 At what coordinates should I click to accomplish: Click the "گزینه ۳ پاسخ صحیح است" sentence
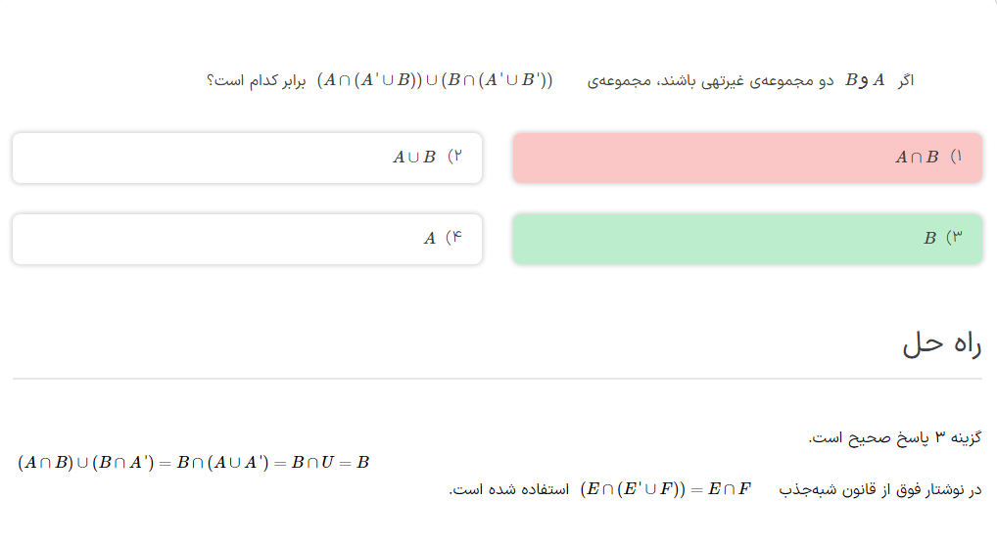894,437
